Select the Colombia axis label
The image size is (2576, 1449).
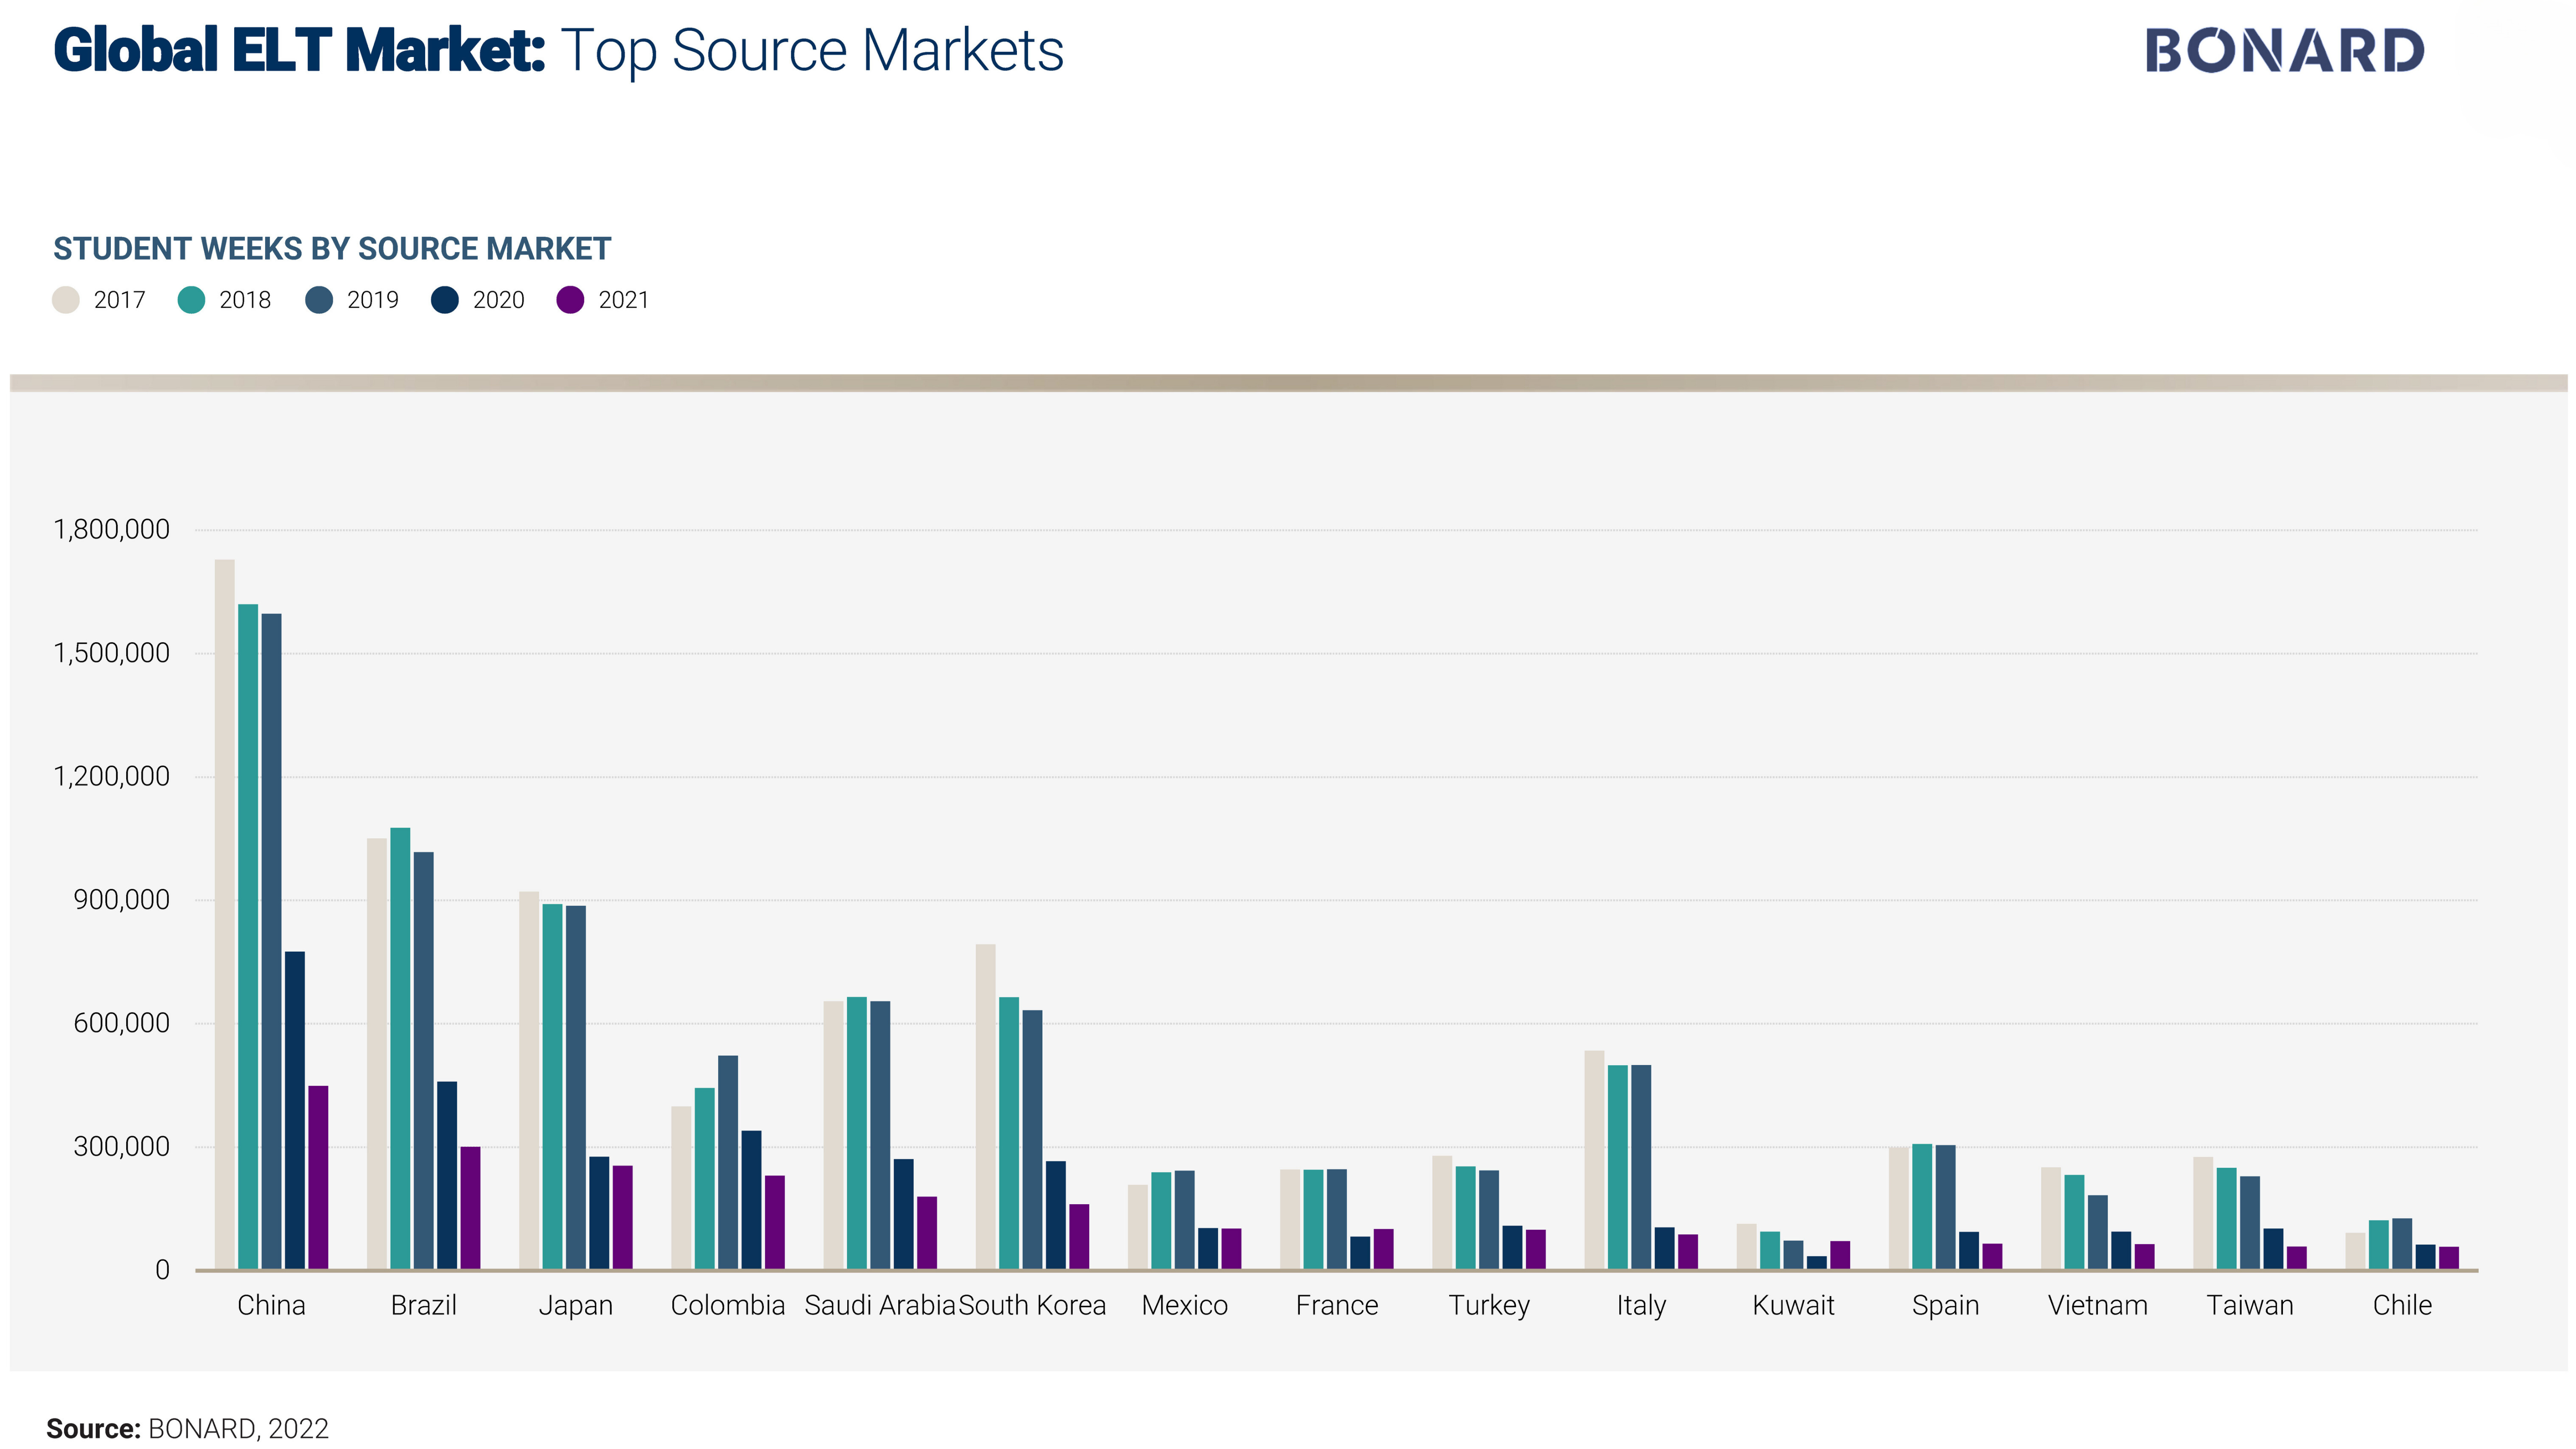[728, 1305]
